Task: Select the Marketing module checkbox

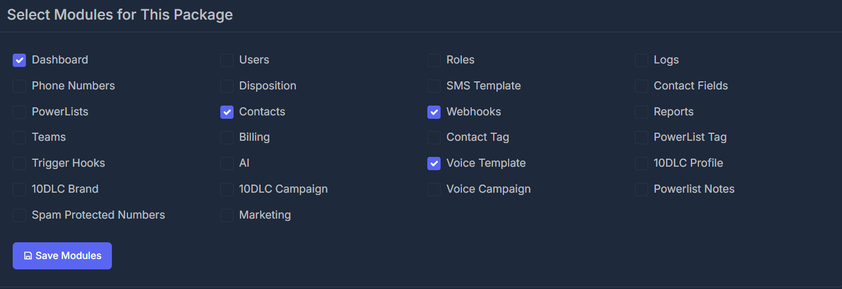Action: (227, 215)
